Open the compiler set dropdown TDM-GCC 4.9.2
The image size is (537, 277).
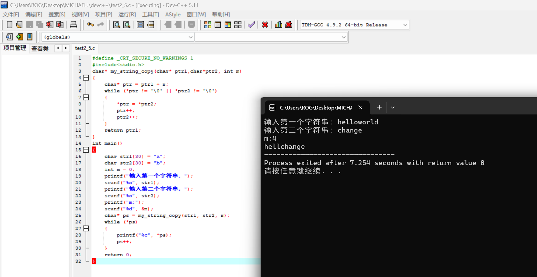(355, 25)
